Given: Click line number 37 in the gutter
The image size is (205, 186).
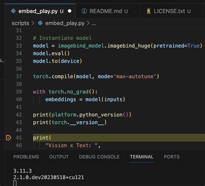Looking at the screenshot, I should [x=19, y=76].
